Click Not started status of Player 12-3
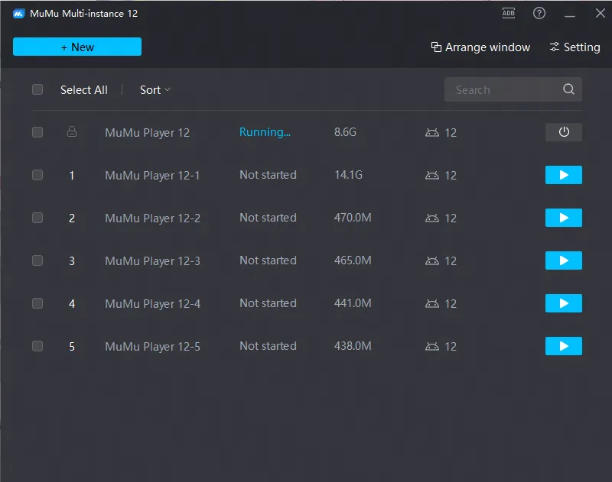 tap(268, 260)
